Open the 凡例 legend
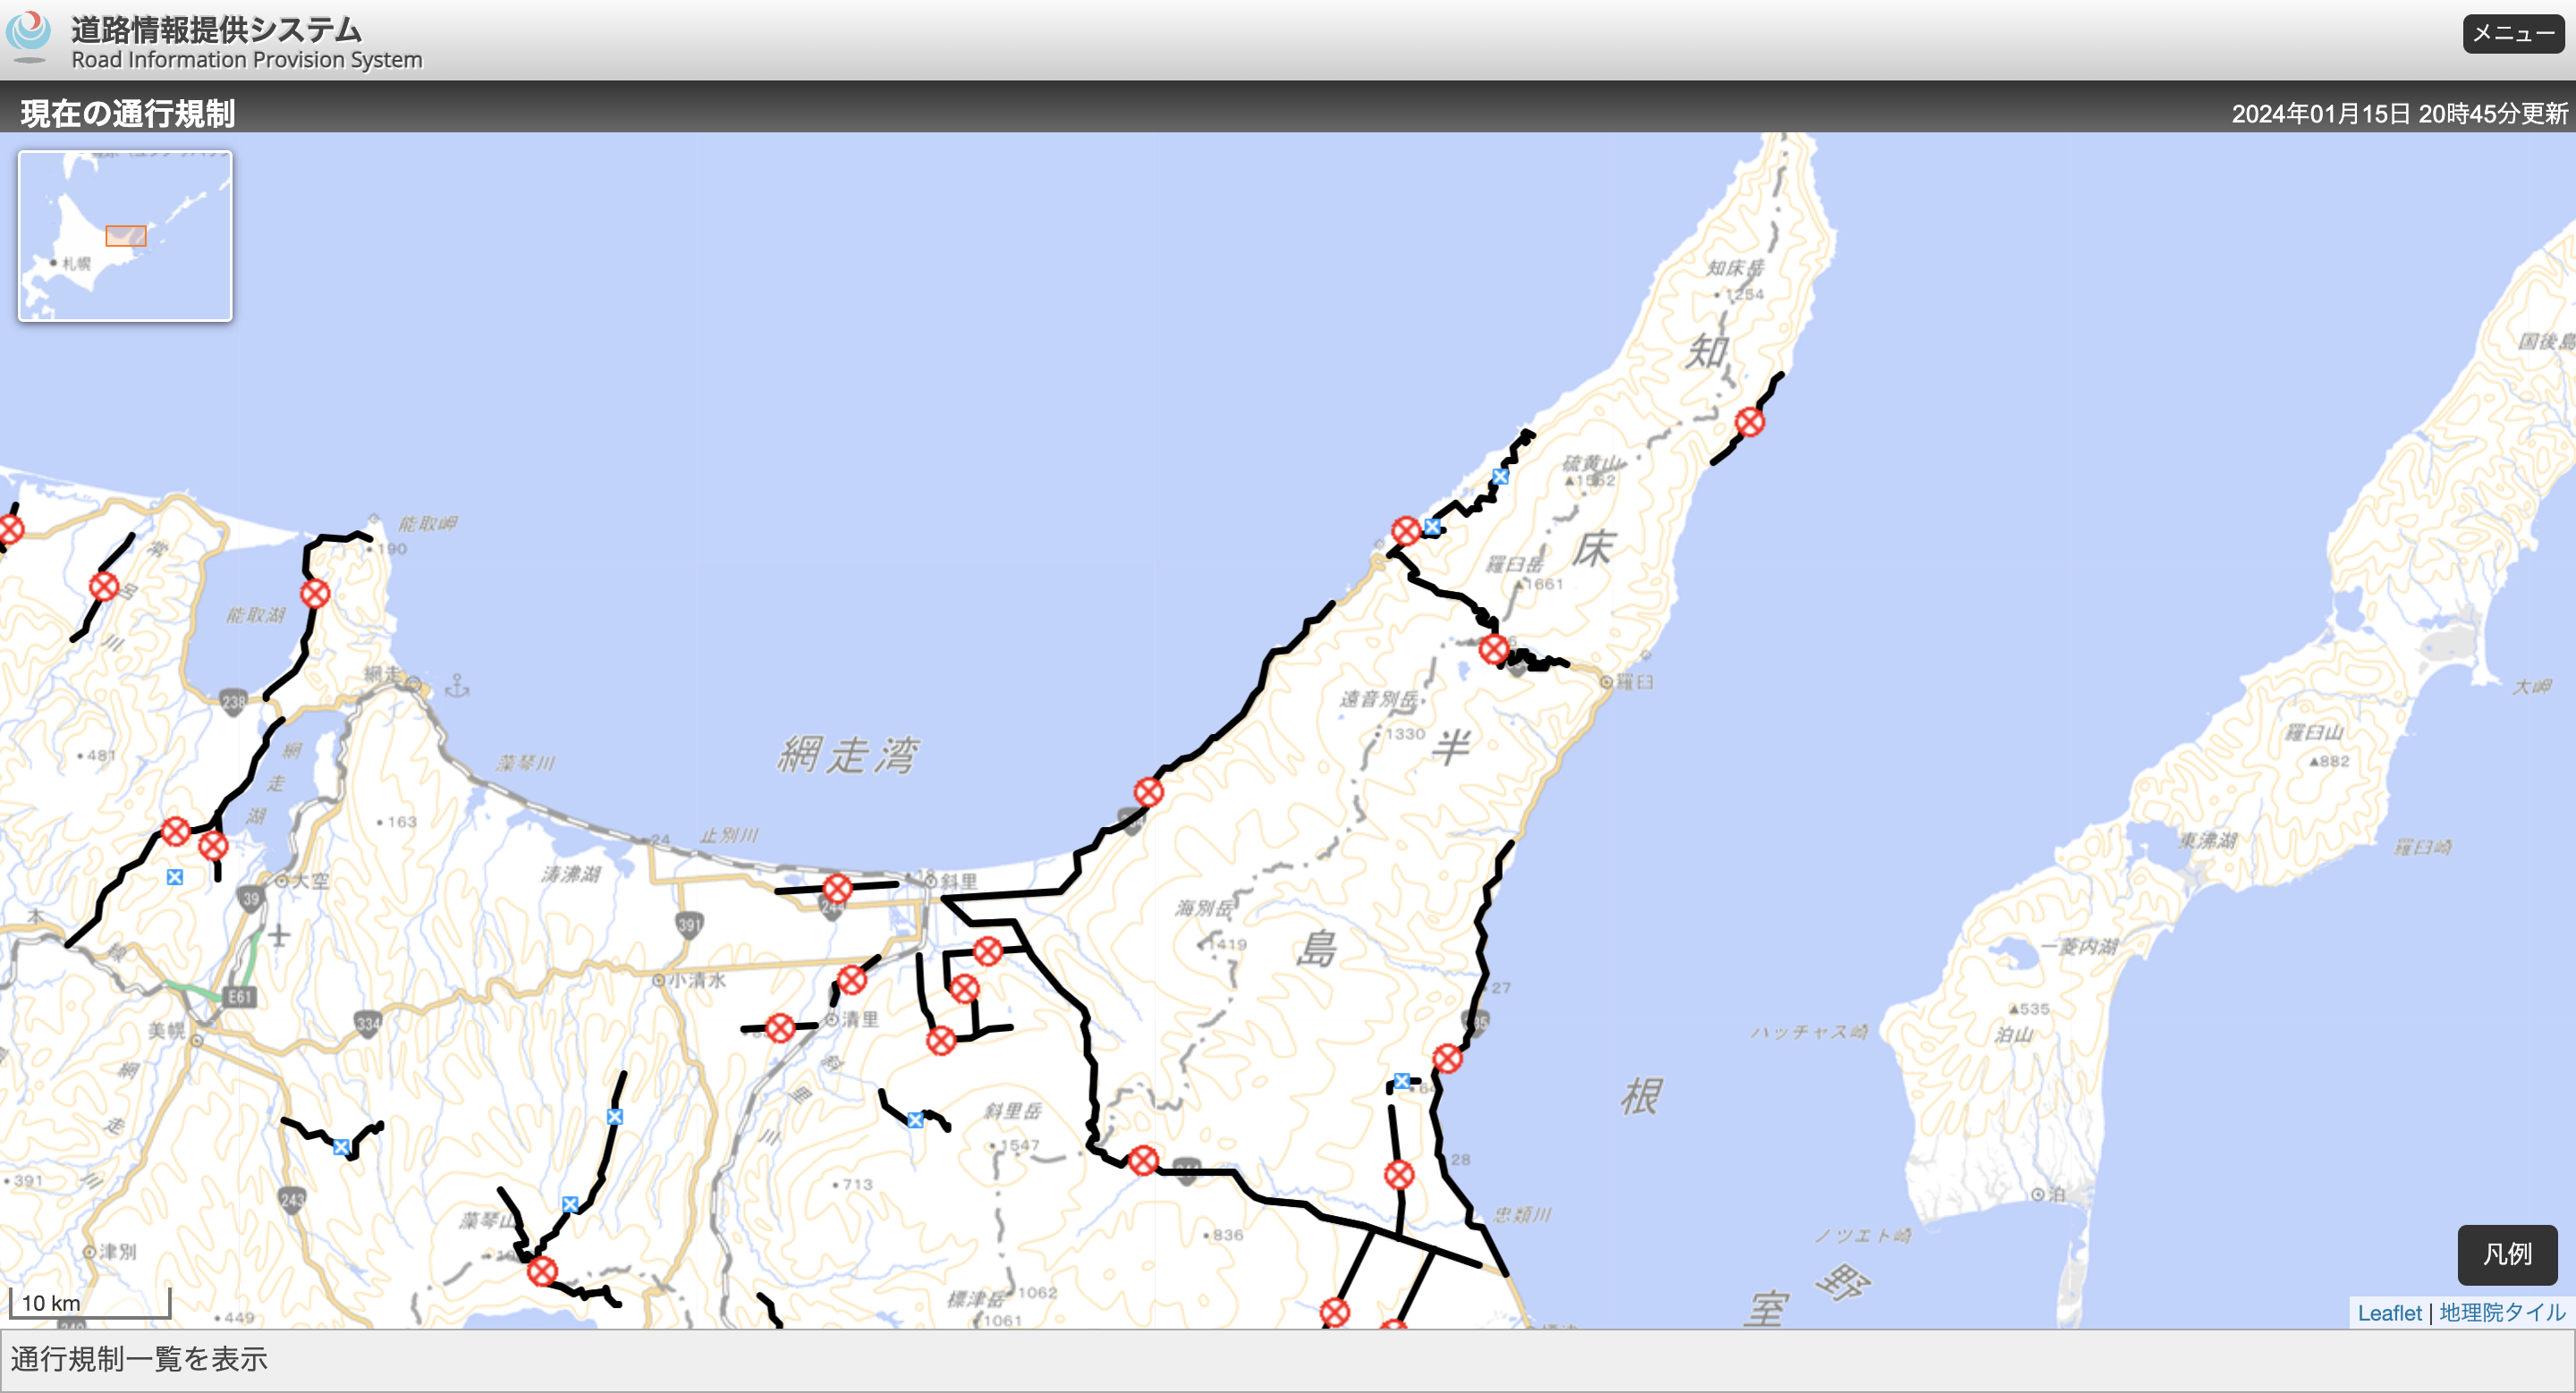This screenshot has height=1393, width=2576. pos(2506,1254)
